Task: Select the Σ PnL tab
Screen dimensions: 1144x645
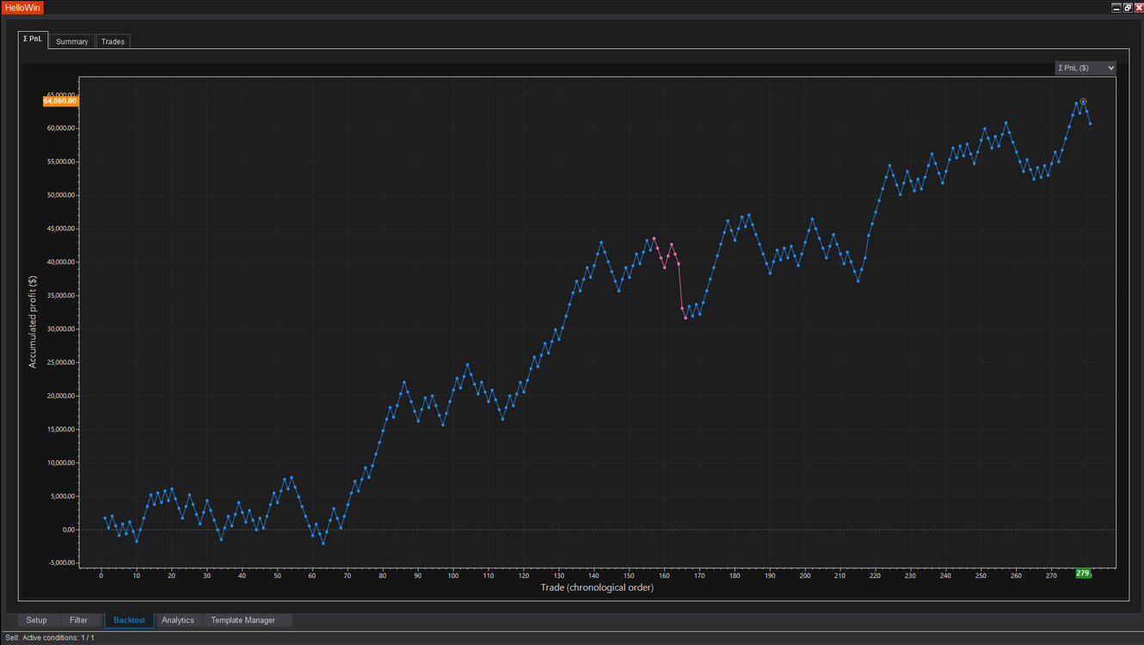Action: 32,39
